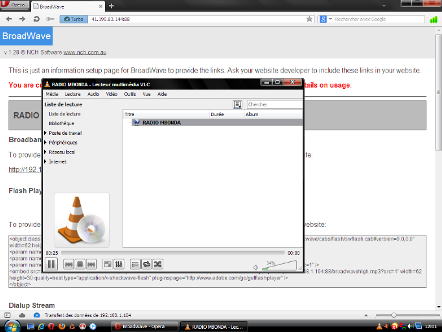
Task: Toggle shuffle random playback in VLC
Action: [157, 265]
